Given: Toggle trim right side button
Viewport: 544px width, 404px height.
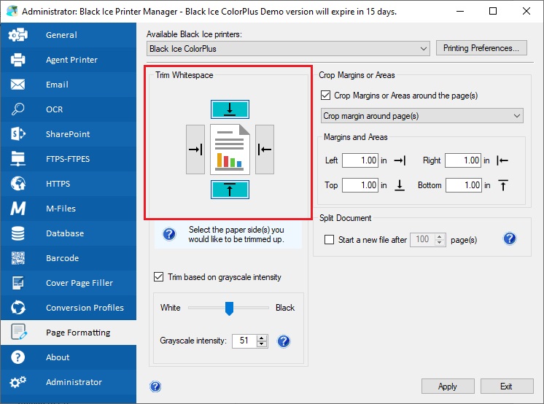Looking at the screenshot, I should pos(265,149).
